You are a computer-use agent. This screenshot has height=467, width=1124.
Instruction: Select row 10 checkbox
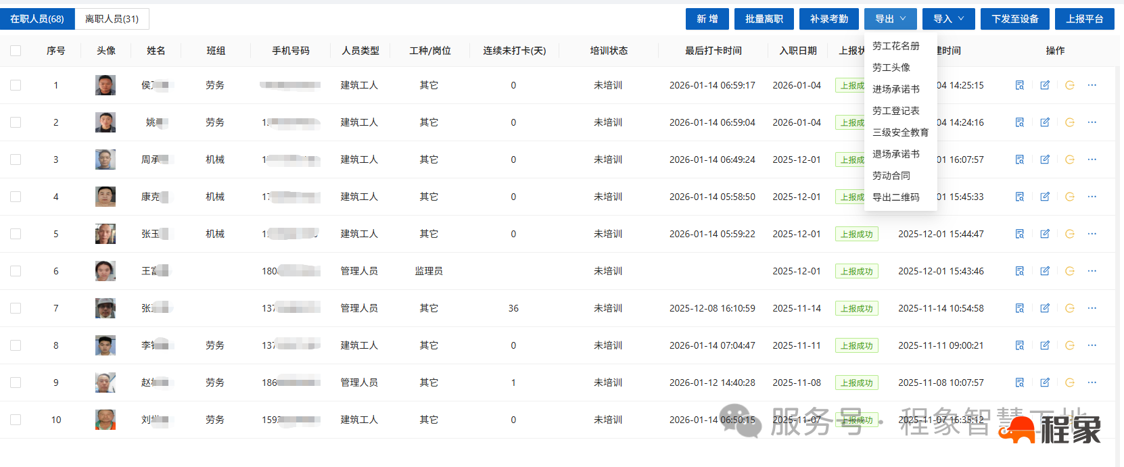(x=16, y=420)
